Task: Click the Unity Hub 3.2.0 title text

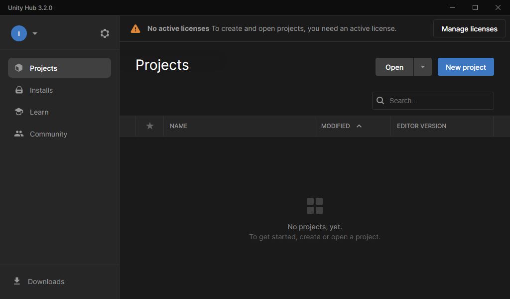Action: point(30,8)
